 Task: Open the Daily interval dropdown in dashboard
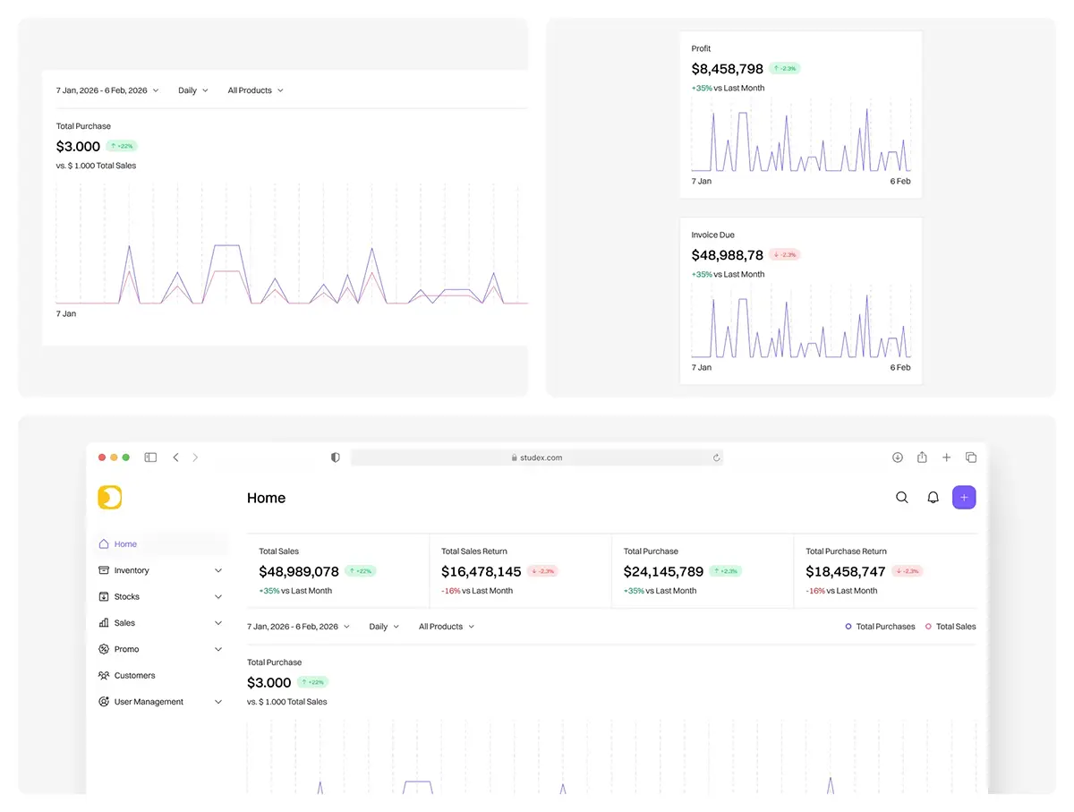pyautogui.click(x=384, y=627)
